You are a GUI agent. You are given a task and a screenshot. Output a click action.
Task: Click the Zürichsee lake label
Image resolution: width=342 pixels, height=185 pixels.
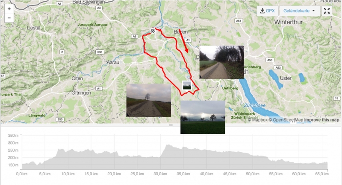pos(254,105)
